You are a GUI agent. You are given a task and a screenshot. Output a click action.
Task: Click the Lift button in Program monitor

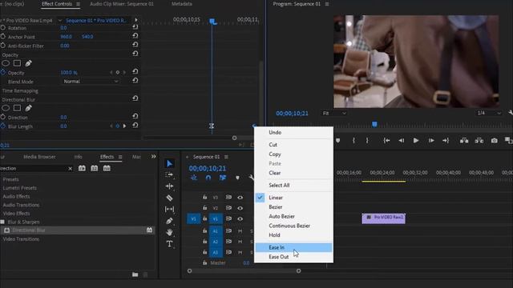(464, 141)
